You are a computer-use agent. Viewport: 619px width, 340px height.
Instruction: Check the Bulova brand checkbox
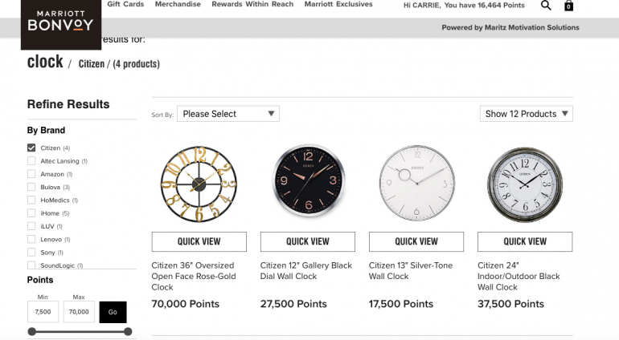31,187
